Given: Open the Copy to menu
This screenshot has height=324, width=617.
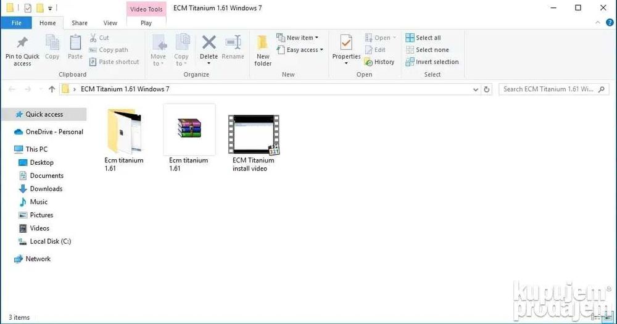Looking at the screenshot, I should tap(181, 50).
